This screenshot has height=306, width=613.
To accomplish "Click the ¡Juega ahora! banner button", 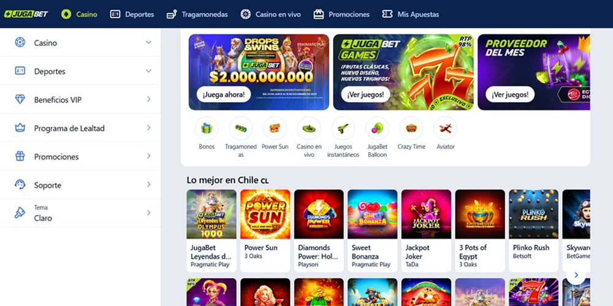I will [x=224, y=94].
